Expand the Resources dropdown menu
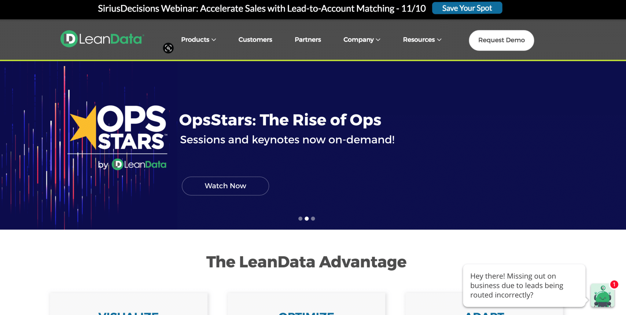 (422, 40)
